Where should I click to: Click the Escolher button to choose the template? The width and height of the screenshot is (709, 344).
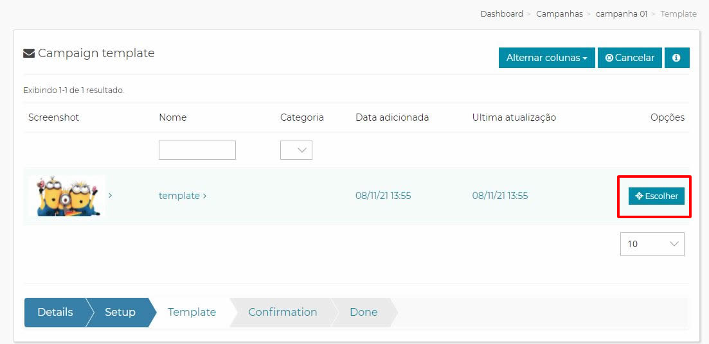(x=656, y=196)
